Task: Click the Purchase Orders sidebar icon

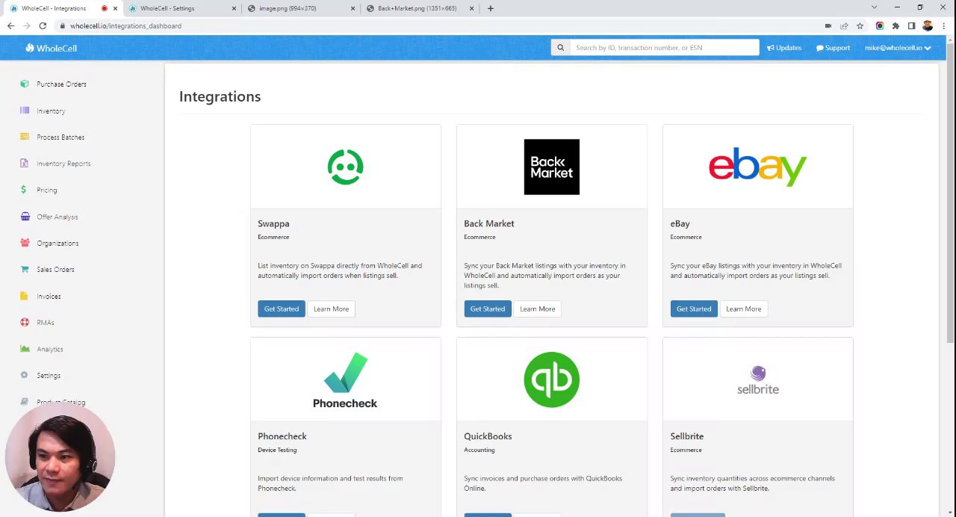Action: [x=25, y=84]
